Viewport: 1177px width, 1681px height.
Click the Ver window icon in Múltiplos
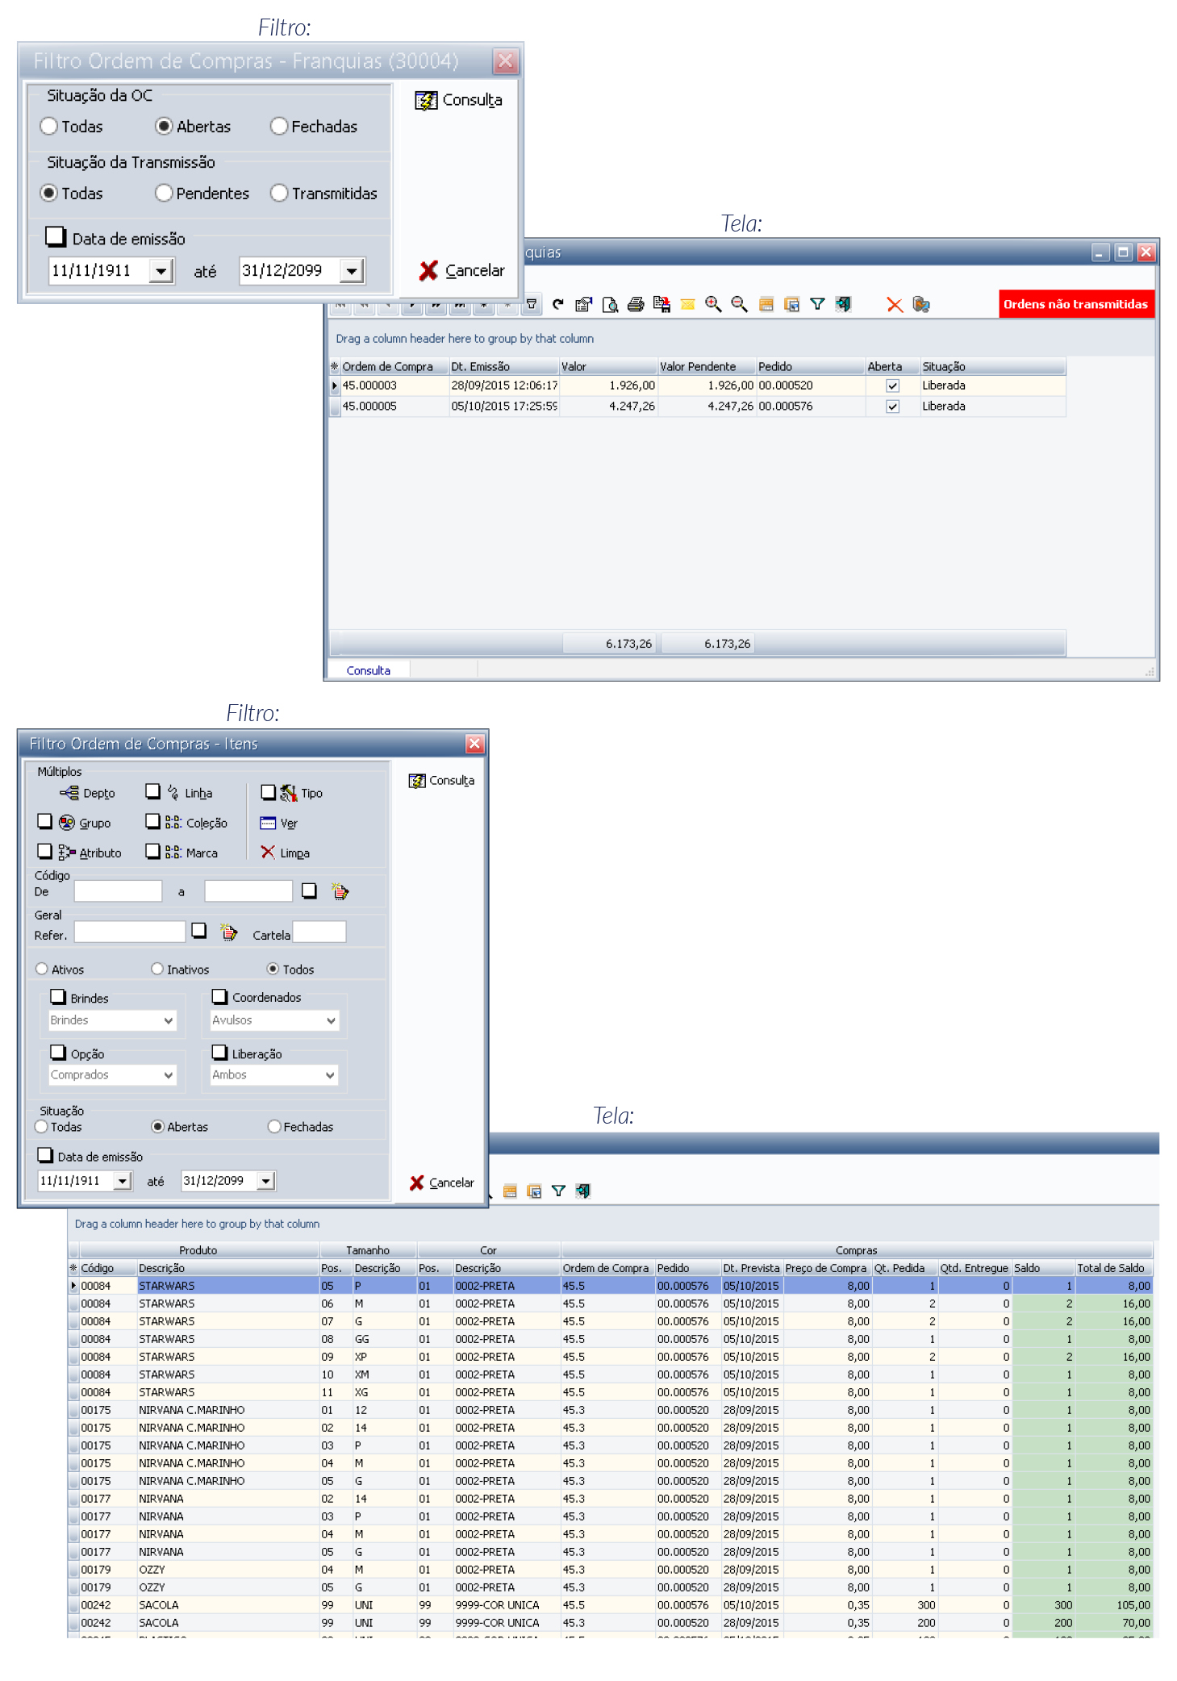click(268, 823)
